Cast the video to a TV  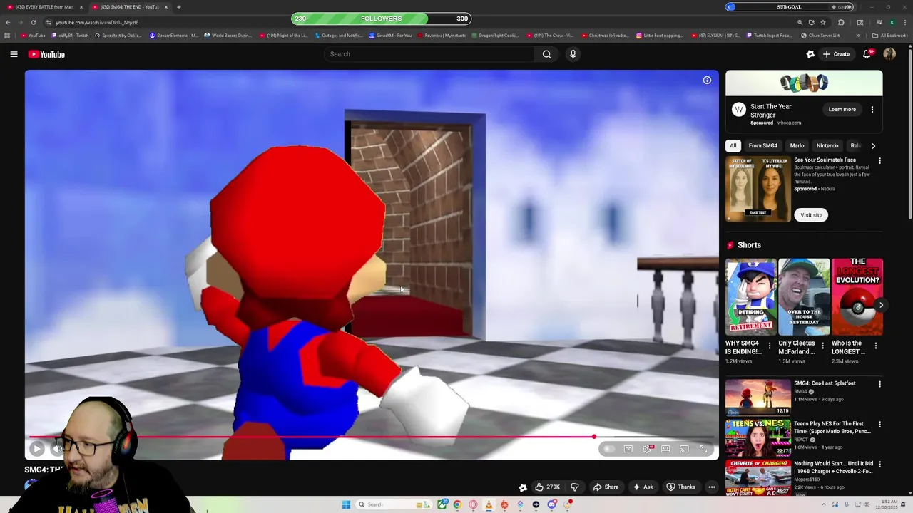click(684, 449)
